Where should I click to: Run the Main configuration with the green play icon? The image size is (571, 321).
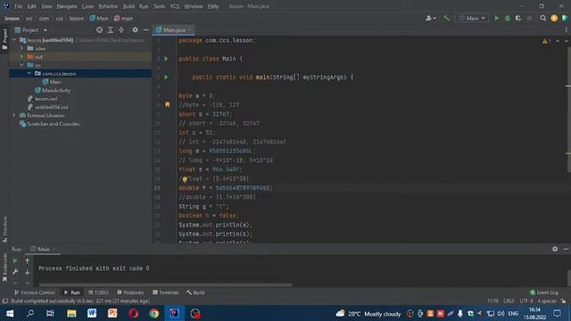pyautogui.click(x=496, y=18)
